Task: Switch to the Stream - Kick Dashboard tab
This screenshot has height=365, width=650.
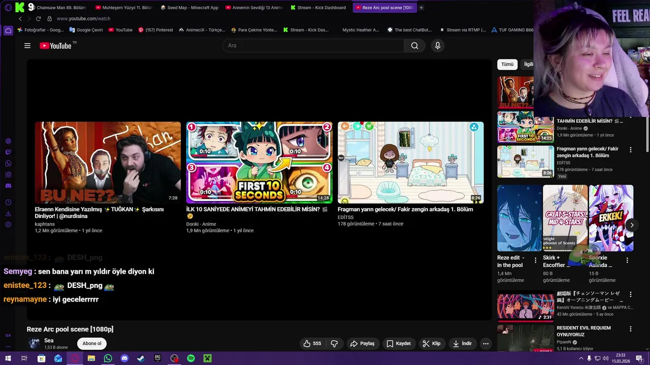Action: click(x=319, y=8)
